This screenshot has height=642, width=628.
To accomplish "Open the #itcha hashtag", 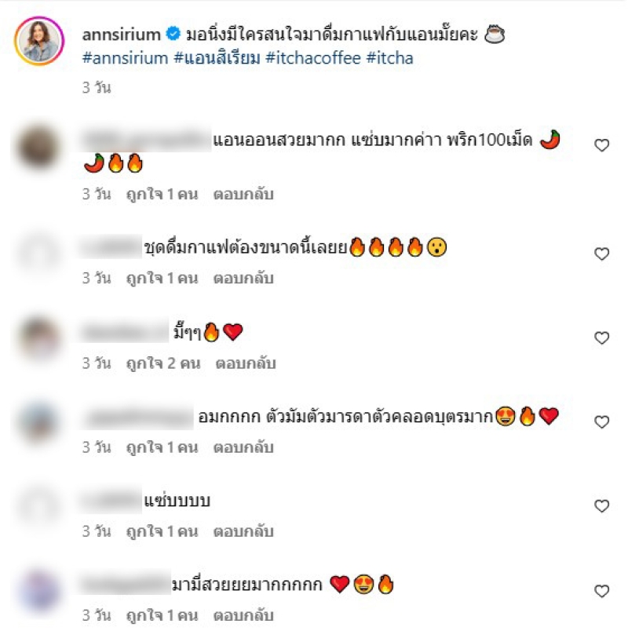I will (x=389, y=58).
